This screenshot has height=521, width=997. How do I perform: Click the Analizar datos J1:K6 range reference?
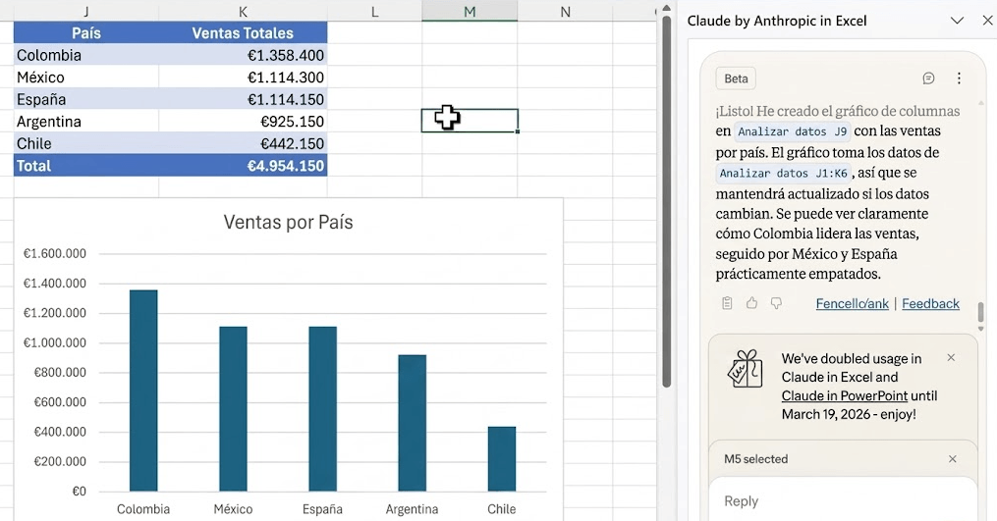(784, 173)
